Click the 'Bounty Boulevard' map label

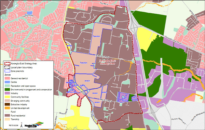coord(197,116)
